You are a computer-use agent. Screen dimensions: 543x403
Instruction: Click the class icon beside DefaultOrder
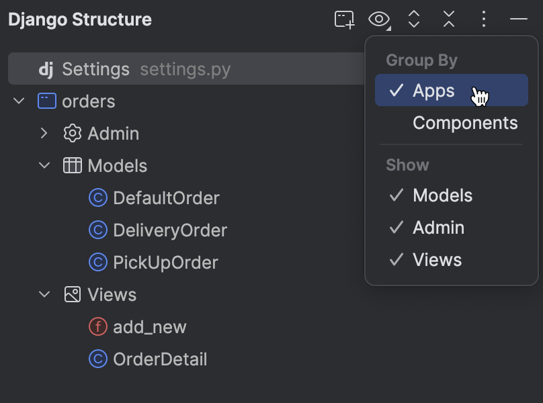[97, 197]
